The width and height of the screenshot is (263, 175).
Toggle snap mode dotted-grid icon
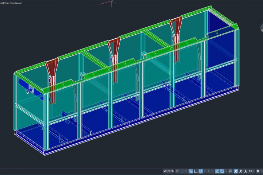coord(182,171)
